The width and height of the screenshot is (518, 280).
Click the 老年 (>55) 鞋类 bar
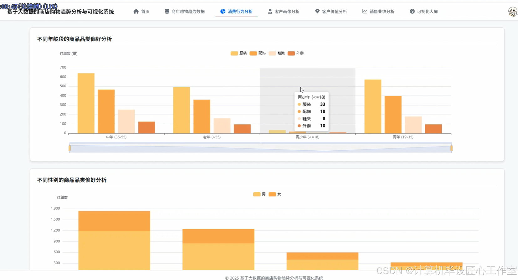tap(222, 126)
